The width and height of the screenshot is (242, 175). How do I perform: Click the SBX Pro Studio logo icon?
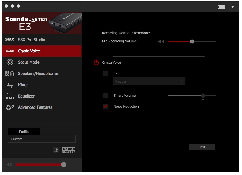(x=10, y=40)
